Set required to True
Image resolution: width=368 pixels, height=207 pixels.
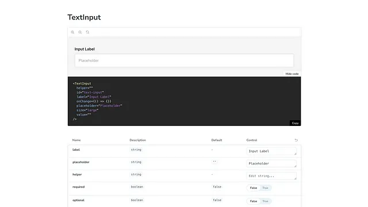(x=265, y=188)
